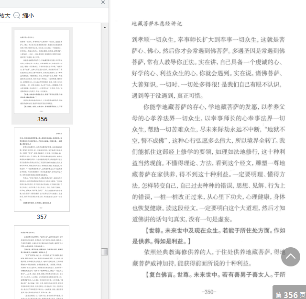Click the 356 thumbnail page number label
Viewport: 306px width, 299px height.
[x=43, y=119]
